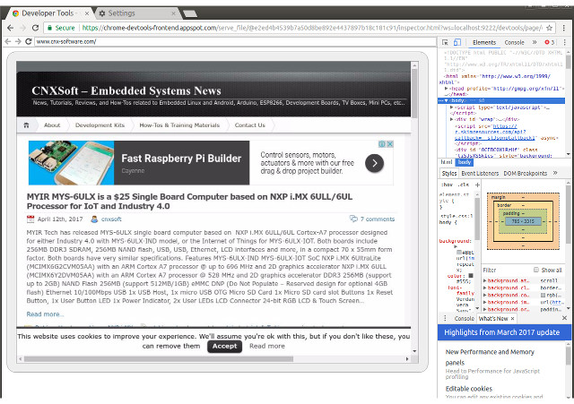Close the DevTools bottom drawer
574x404 pixels.
tap(564, 318)
